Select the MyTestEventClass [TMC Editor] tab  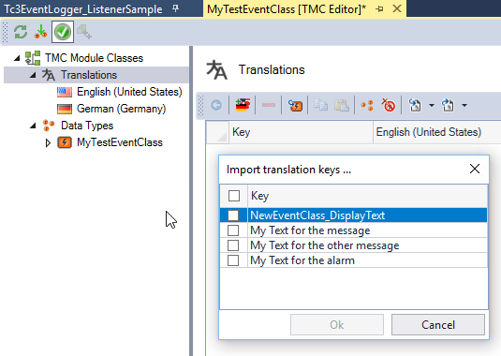pos(287,9)
